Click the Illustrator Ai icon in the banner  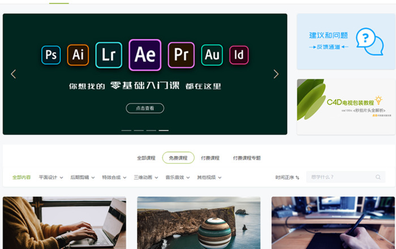pyautogui.click(x=78, y=55)
